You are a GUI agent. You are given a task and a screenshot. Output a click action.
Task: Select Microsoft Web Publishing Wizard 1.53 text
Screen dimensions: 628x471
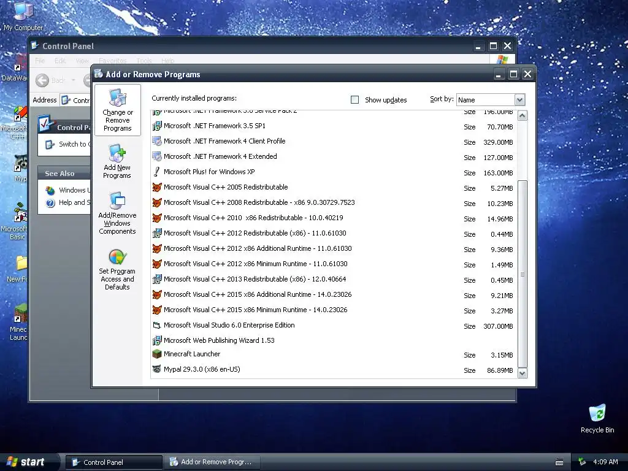coord(219,340)
